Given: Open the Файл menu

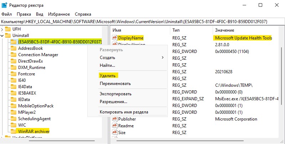Looking at the screenshot, I should coord(6,14).
